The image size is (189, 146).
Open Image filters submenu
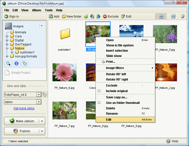pos(125,68)
